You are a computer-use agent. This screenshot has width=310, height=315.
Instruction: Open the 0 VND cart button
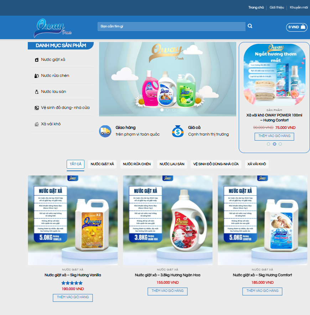297,27
